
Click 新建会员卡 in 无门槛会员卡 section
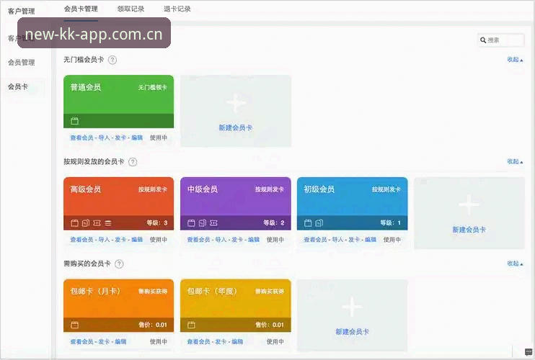point(236,128)
